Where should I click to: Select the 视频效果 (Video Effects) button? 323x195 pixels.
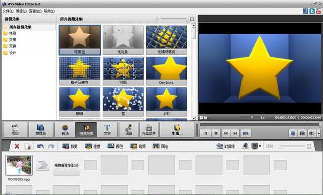point(86,130)
